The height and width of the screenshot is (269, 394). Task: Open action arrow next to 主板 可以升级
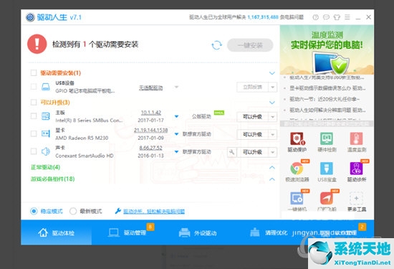[273, 117]
